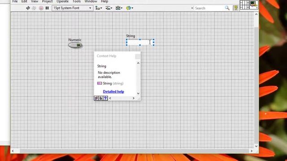Toggle the Numeric switch control
This screenshot has height=161, width=287.
pyautogui.click(x=75, y=45)
